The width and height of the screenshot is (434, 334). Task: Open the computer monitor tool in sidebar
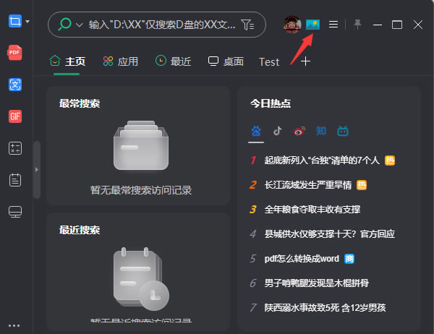15,212
